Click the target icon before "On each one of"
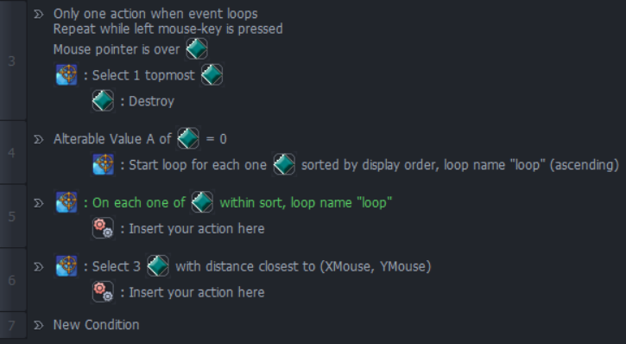The height and width of the screenshot is (344, 626). tap(66, 202)
